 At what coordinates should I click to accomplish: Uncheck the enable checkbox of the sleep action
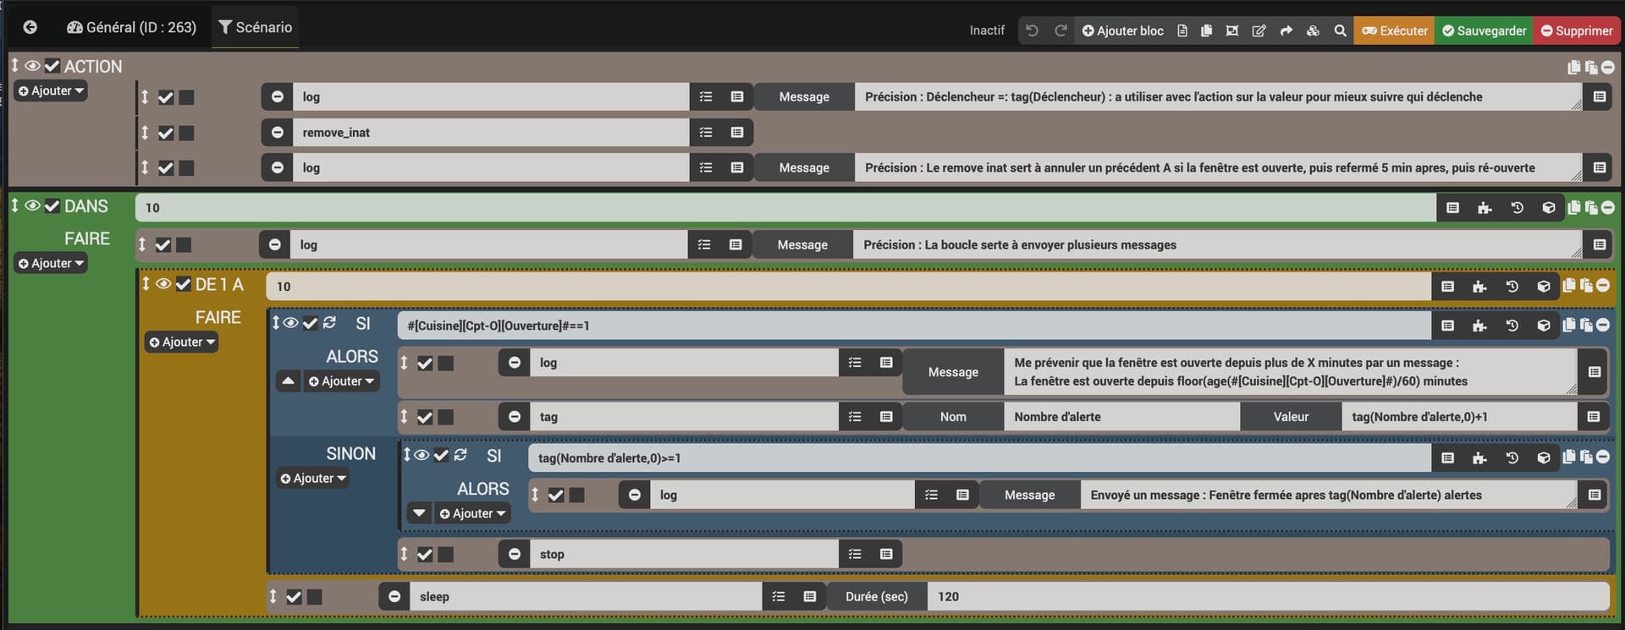pos(294,597)
